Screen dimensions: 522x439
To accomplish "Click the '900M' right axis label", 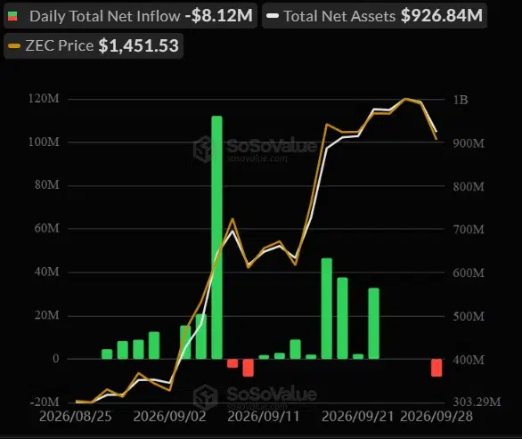I will (469, 143).
